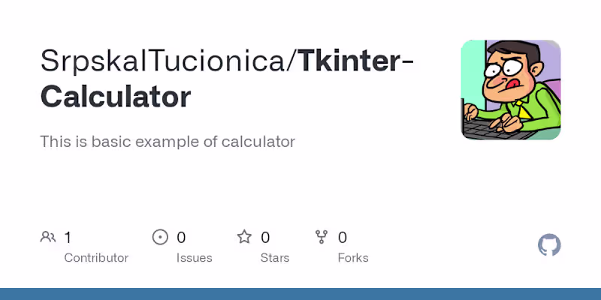Select the 'This is basic example' description
The height and width of the screenshot is (300, 601).
pos(168,141)
